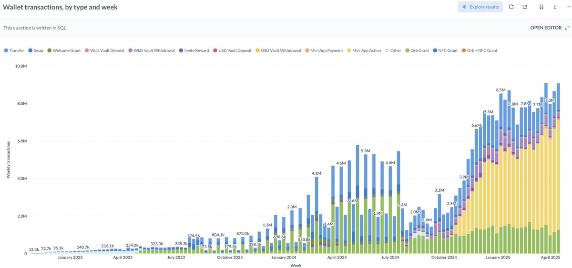Viewport: 572px width, 268px height.
Task: Click the '6.6M' data label
Action: (476, 125)
